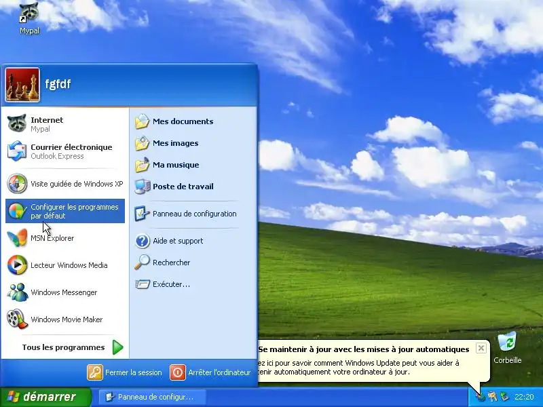
Task: Click the démarrer start button
Action: pos(45,397)
